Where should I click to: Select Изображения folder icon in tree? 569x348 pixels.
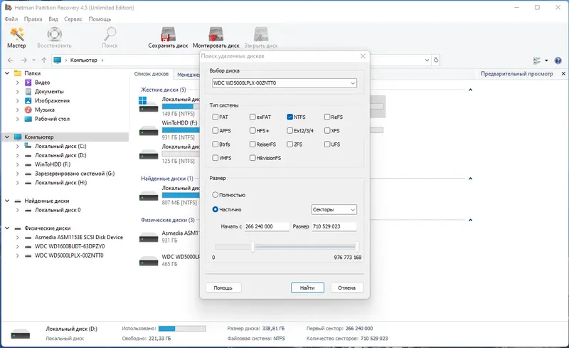click(x=28, y=100)
